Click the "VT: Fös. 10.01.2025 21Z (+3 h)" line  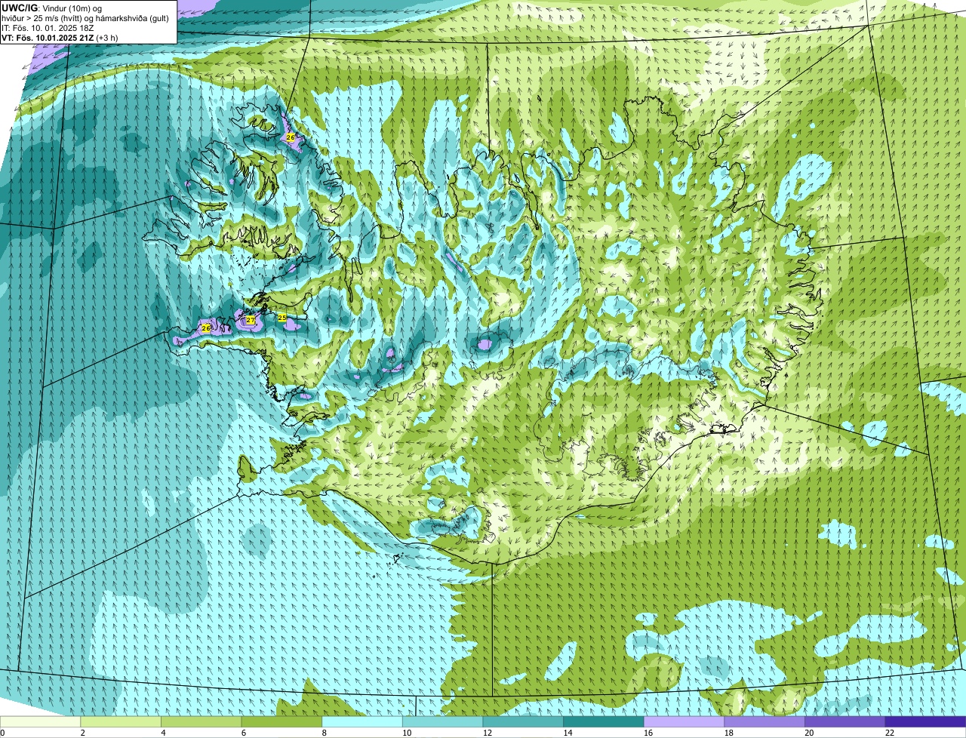(x=60, y=38)
